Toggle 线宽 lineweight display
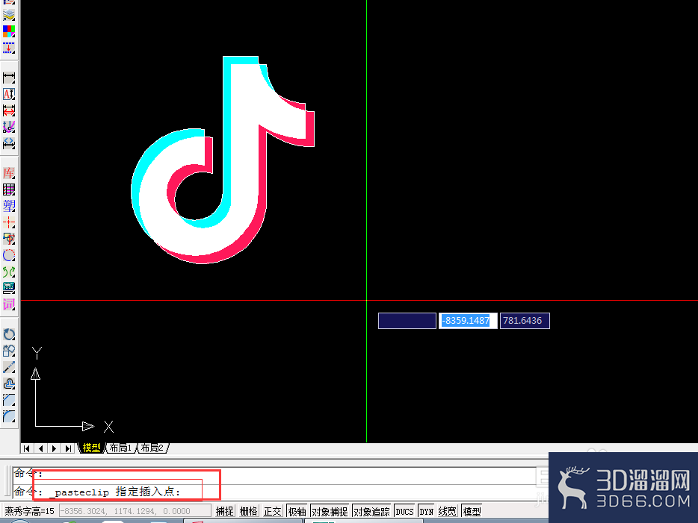This screenshot has height=523, width=698. (448, 512)
